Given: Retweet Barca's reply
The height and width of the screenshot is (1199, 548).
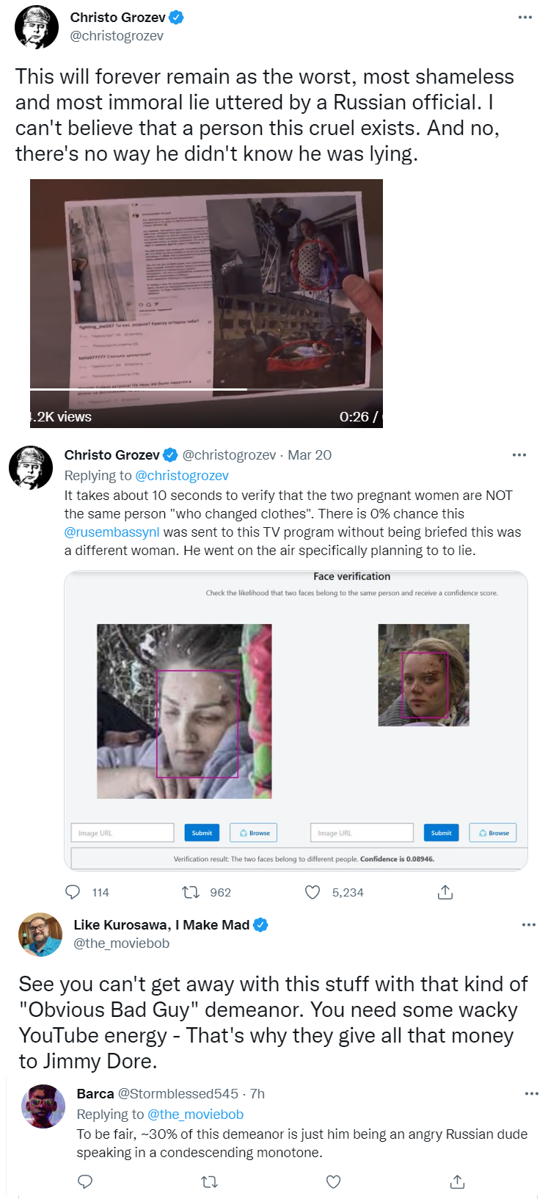Looking at the screenshot, I should tap(209, 1181).
